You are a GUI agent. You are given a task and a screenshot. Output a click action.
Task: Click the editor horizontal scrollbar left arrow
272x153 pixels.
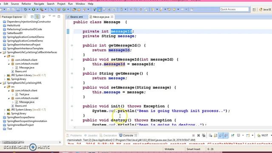(x=75, y=127)
